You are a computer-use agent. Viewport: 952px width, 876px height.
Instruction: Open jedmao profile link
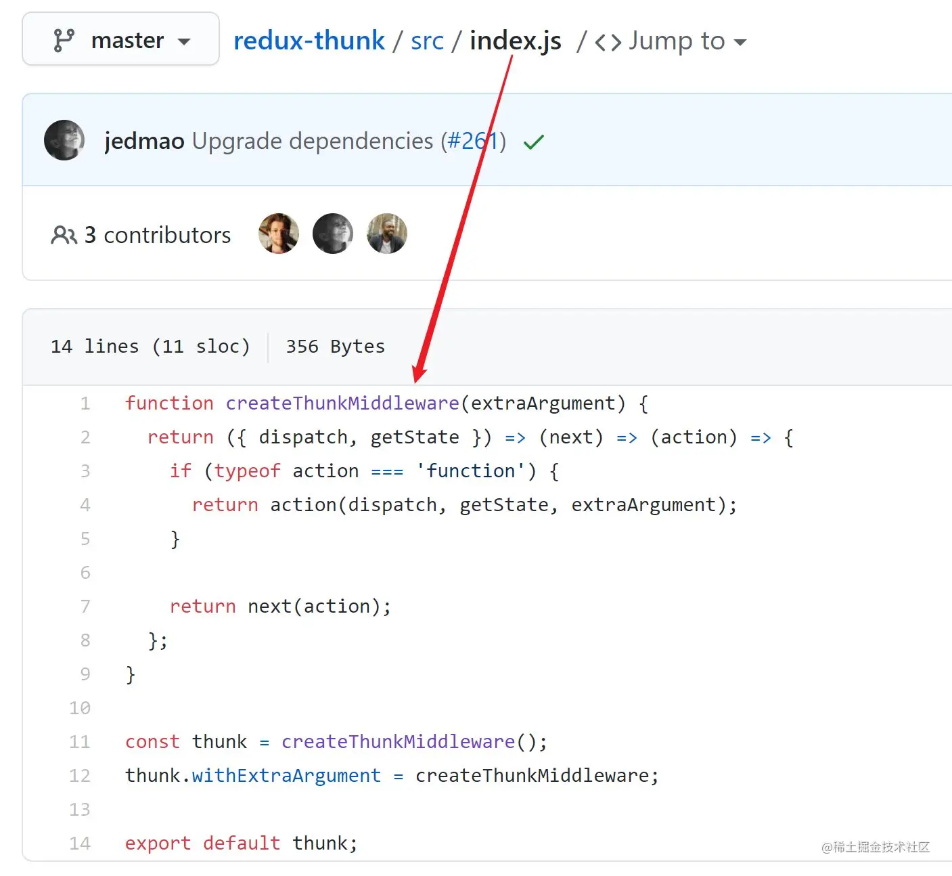click(144, 141)
